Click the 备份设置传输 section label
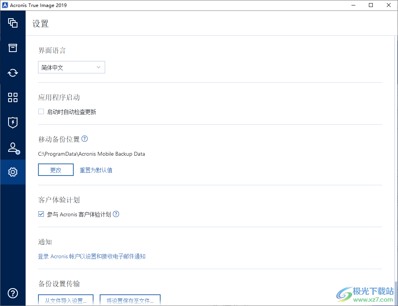Screen dimensions: 398x306 [x=59, y=284]
